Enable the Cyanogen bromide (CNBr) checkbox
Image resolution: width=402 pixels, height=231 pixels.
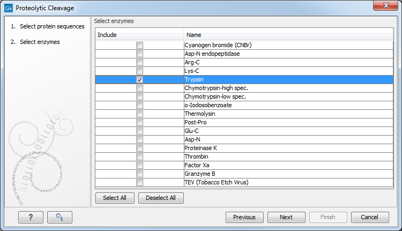139,45
